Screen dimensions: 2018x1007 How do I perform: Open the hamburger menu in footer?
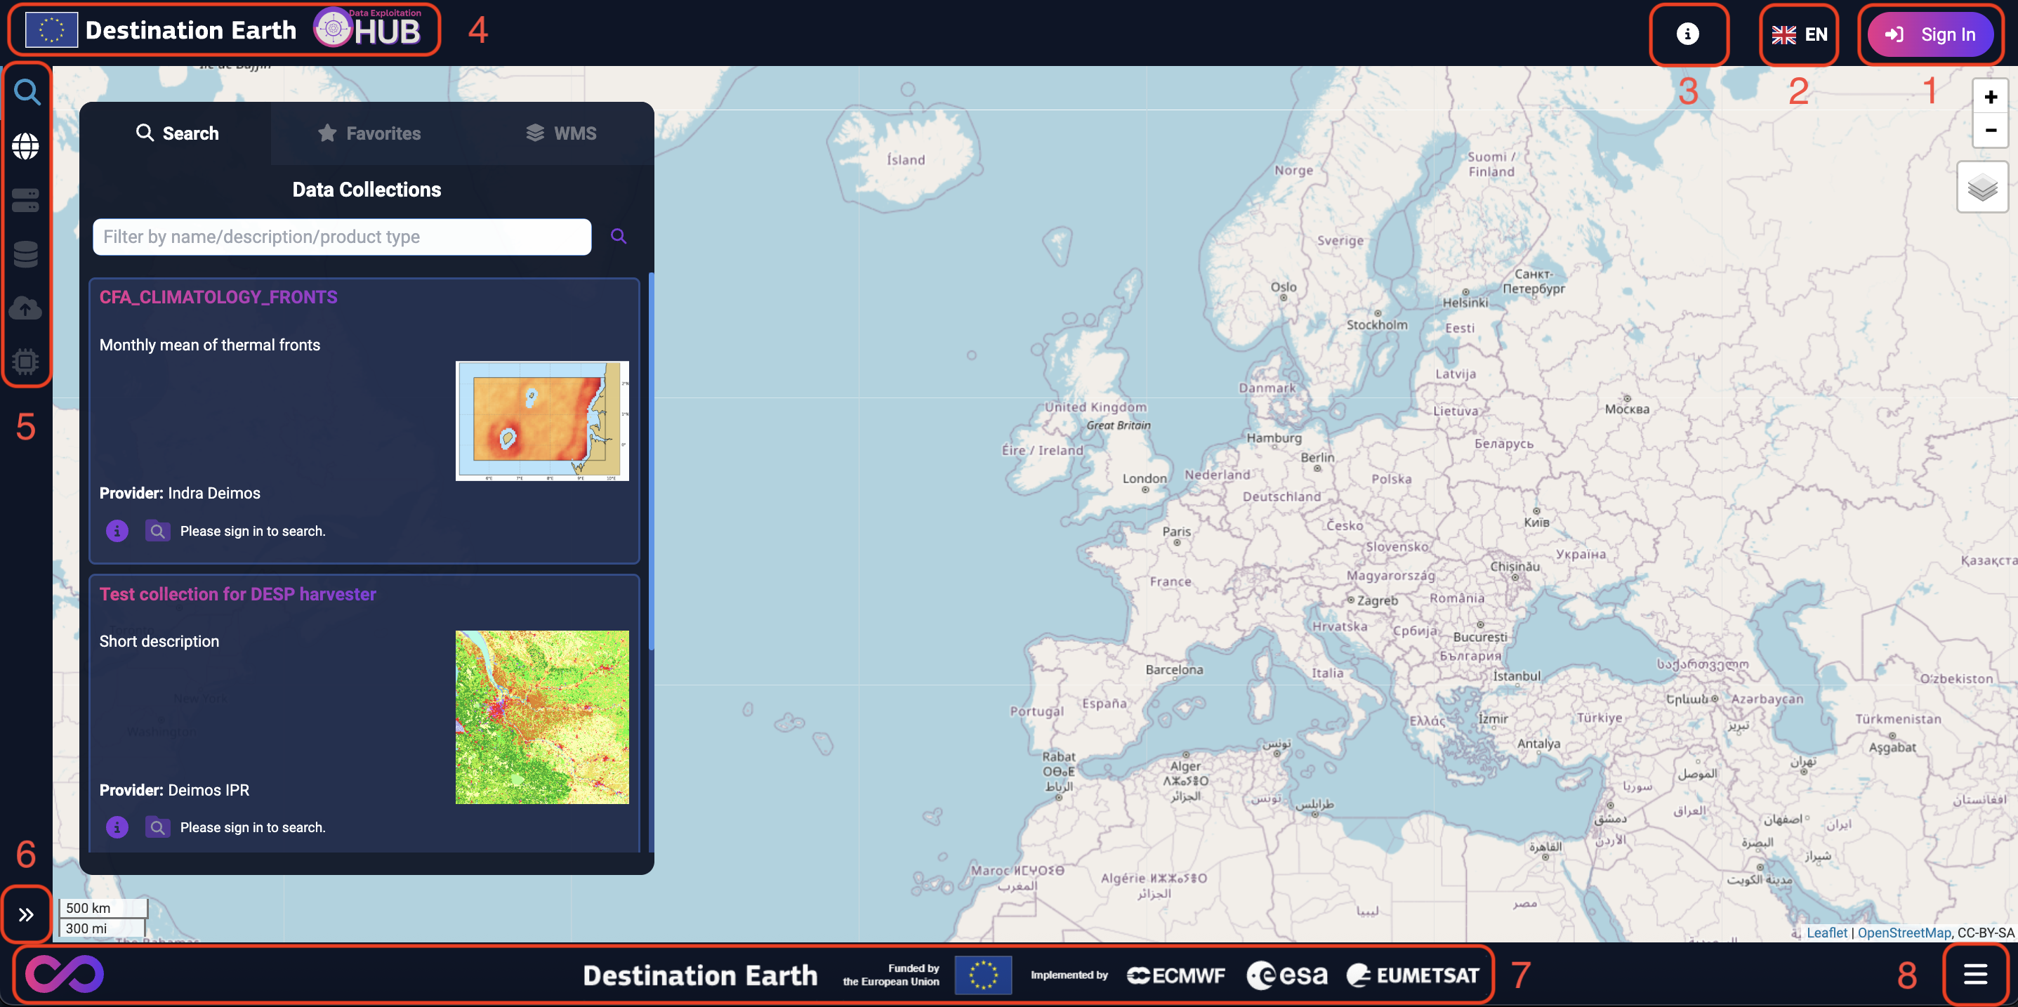(x=1975, y=974)
